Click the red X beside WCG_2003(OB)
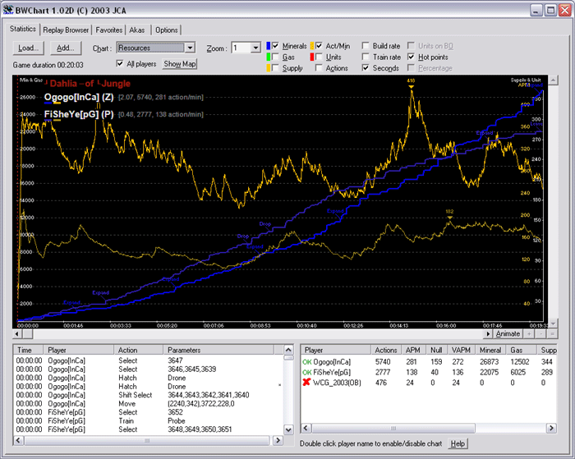This screenshot has width=575, height=459. click(x=308, y=382)
